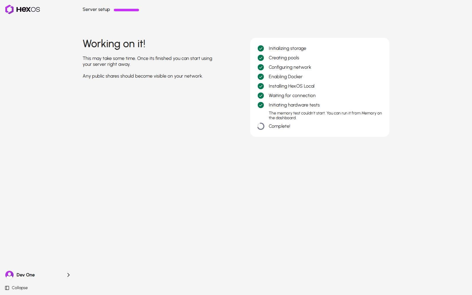472x295 pixels.
Task: Click the "Waiting for connection" step text
Action: (292, 96)
